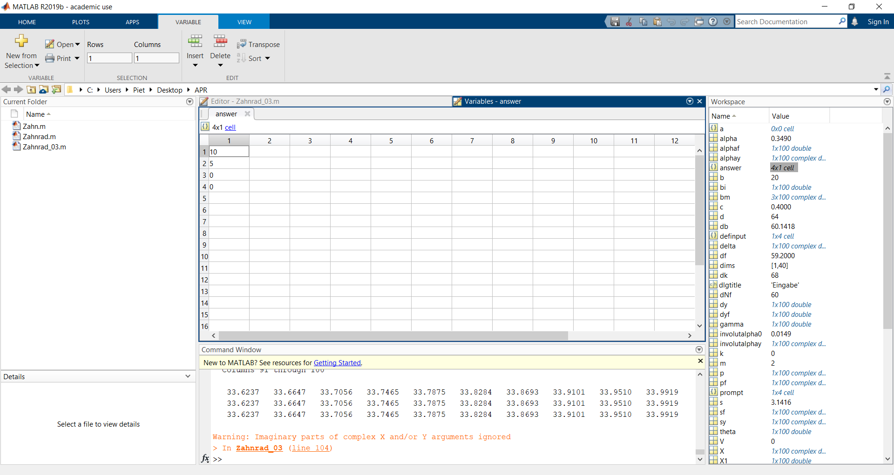
Task: Collapse the Details panel
Action: [188, 376]
